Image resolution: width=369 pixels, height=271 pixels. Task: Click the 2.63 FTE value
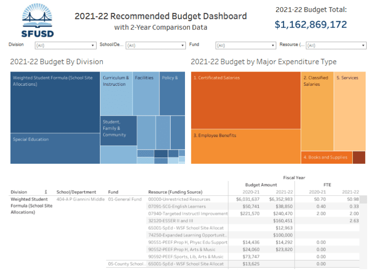click(354, 221)
